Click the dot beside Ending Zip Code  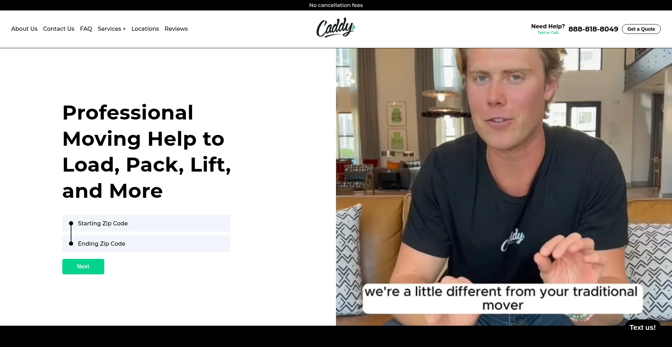click(71, 244)
